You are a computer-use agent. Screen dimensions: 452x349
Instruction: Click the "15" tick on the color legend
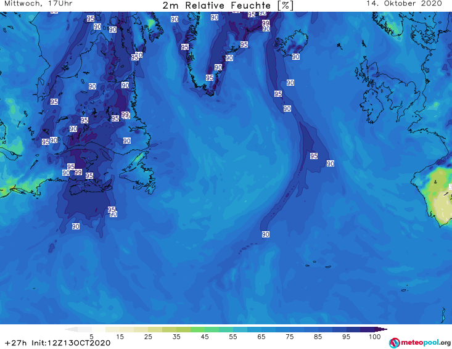[x=120, y=337]
